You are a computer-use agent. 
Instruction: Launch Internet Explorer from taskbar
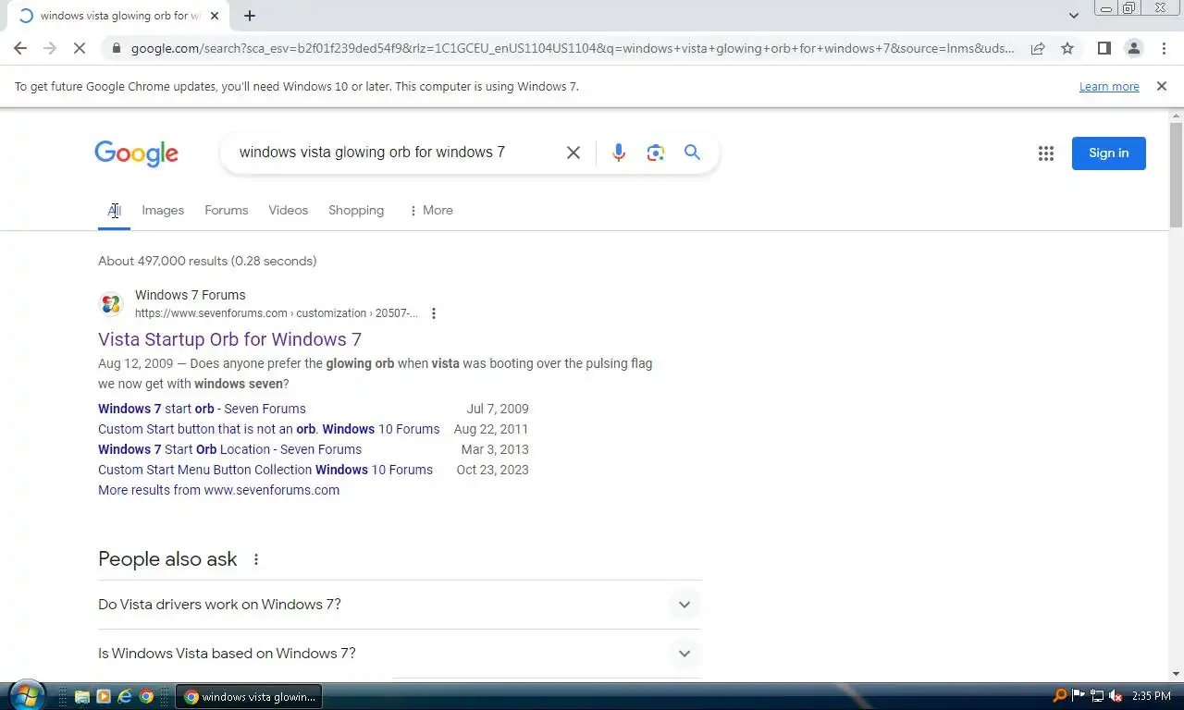(x=125, y=696)
